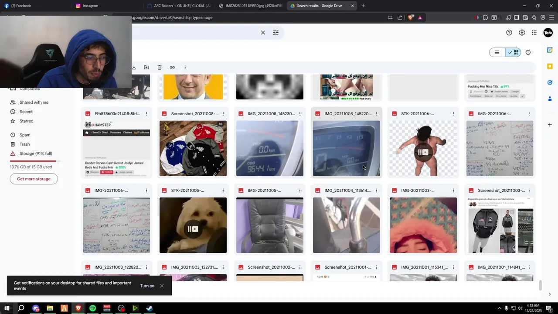Open the Recent files view
This screenshot has height=314, width=558.
pos(26,112)
